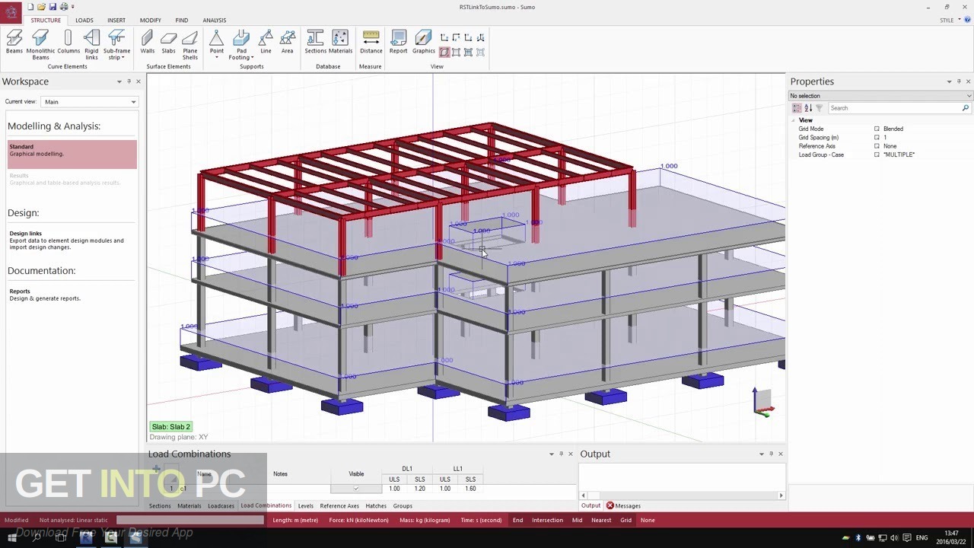Click the Length: m (metre) unit
The width and height of the screenshot is (974, 548).
(295, 520)
